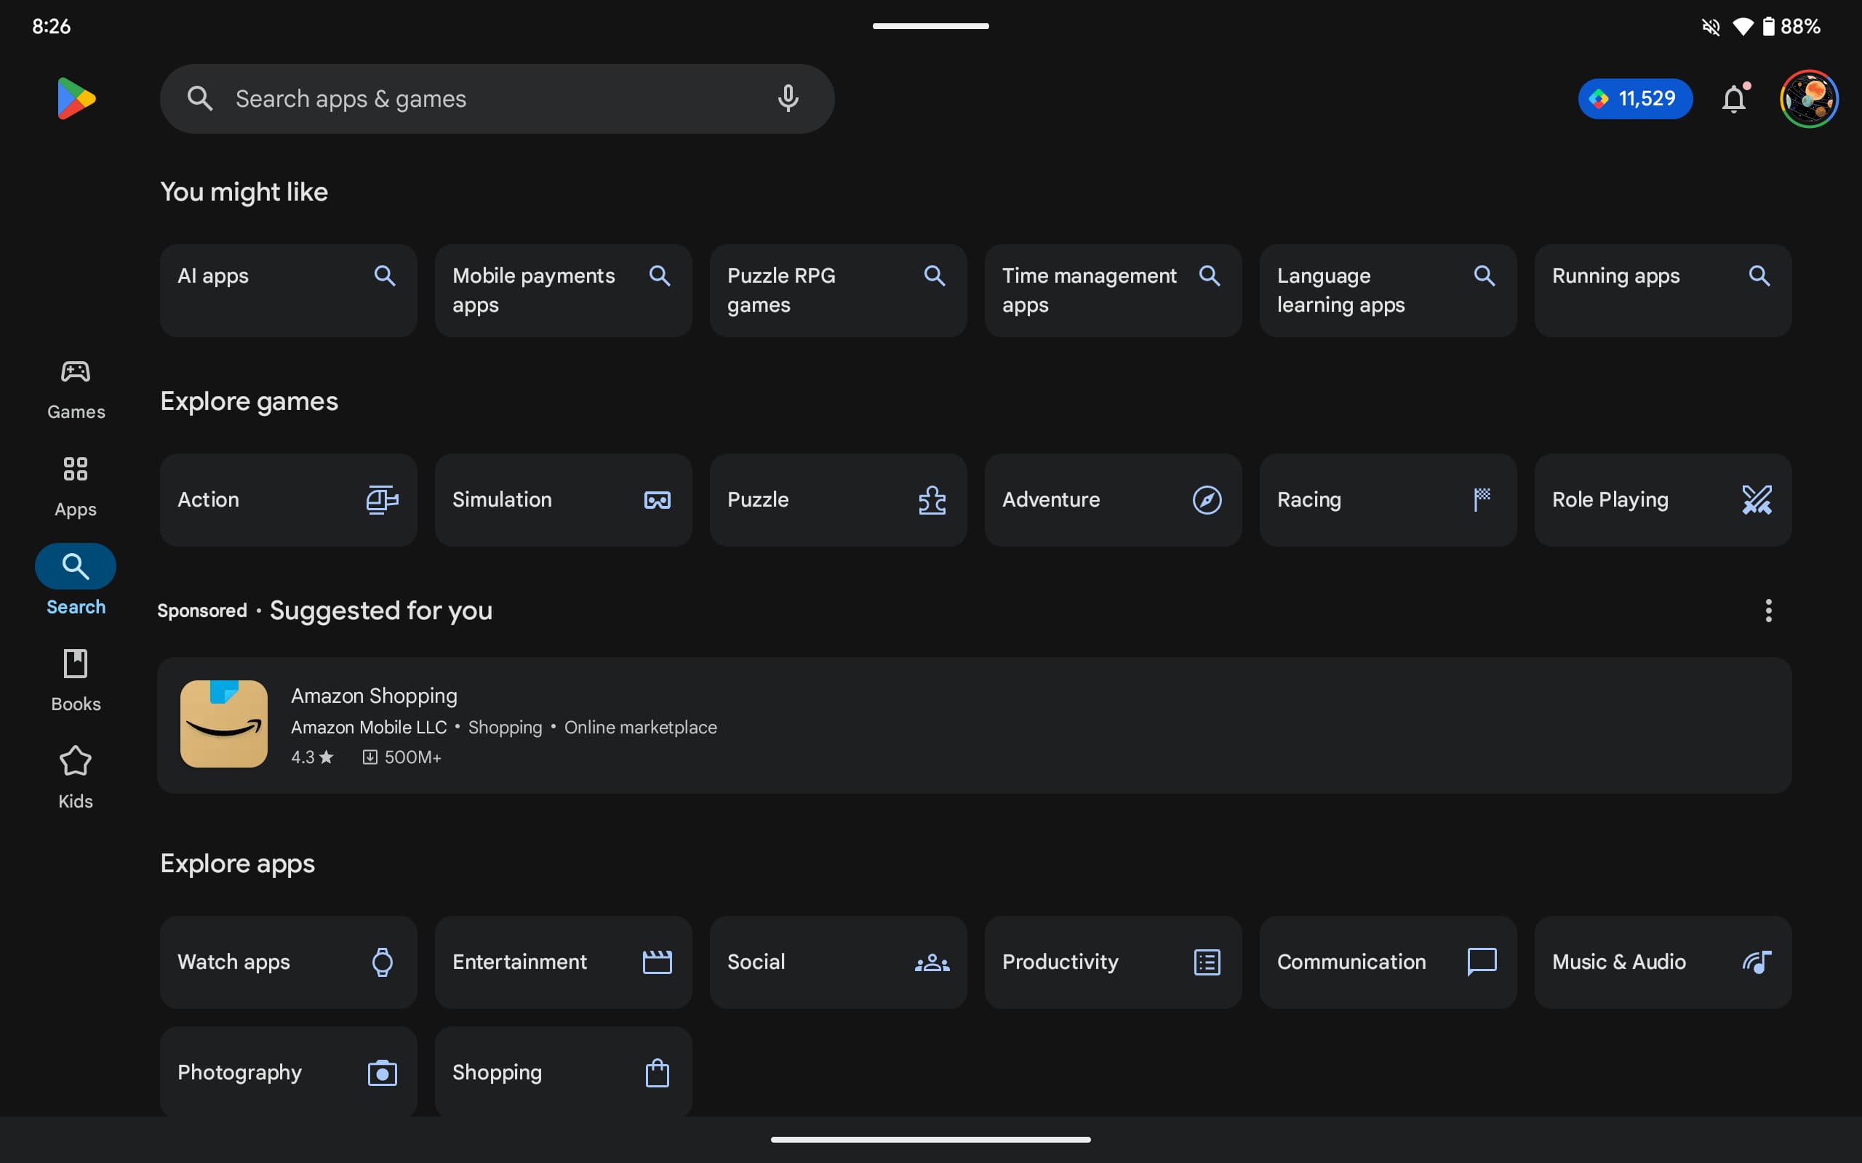
Task: Click the Search apps & games input field
Action: (498, 98)
